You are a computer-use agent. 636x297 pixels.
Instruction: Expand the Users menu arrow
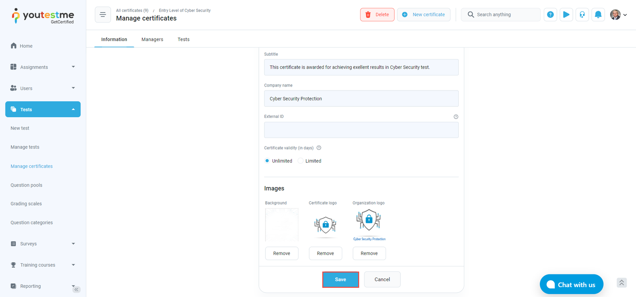pos(73,88)
